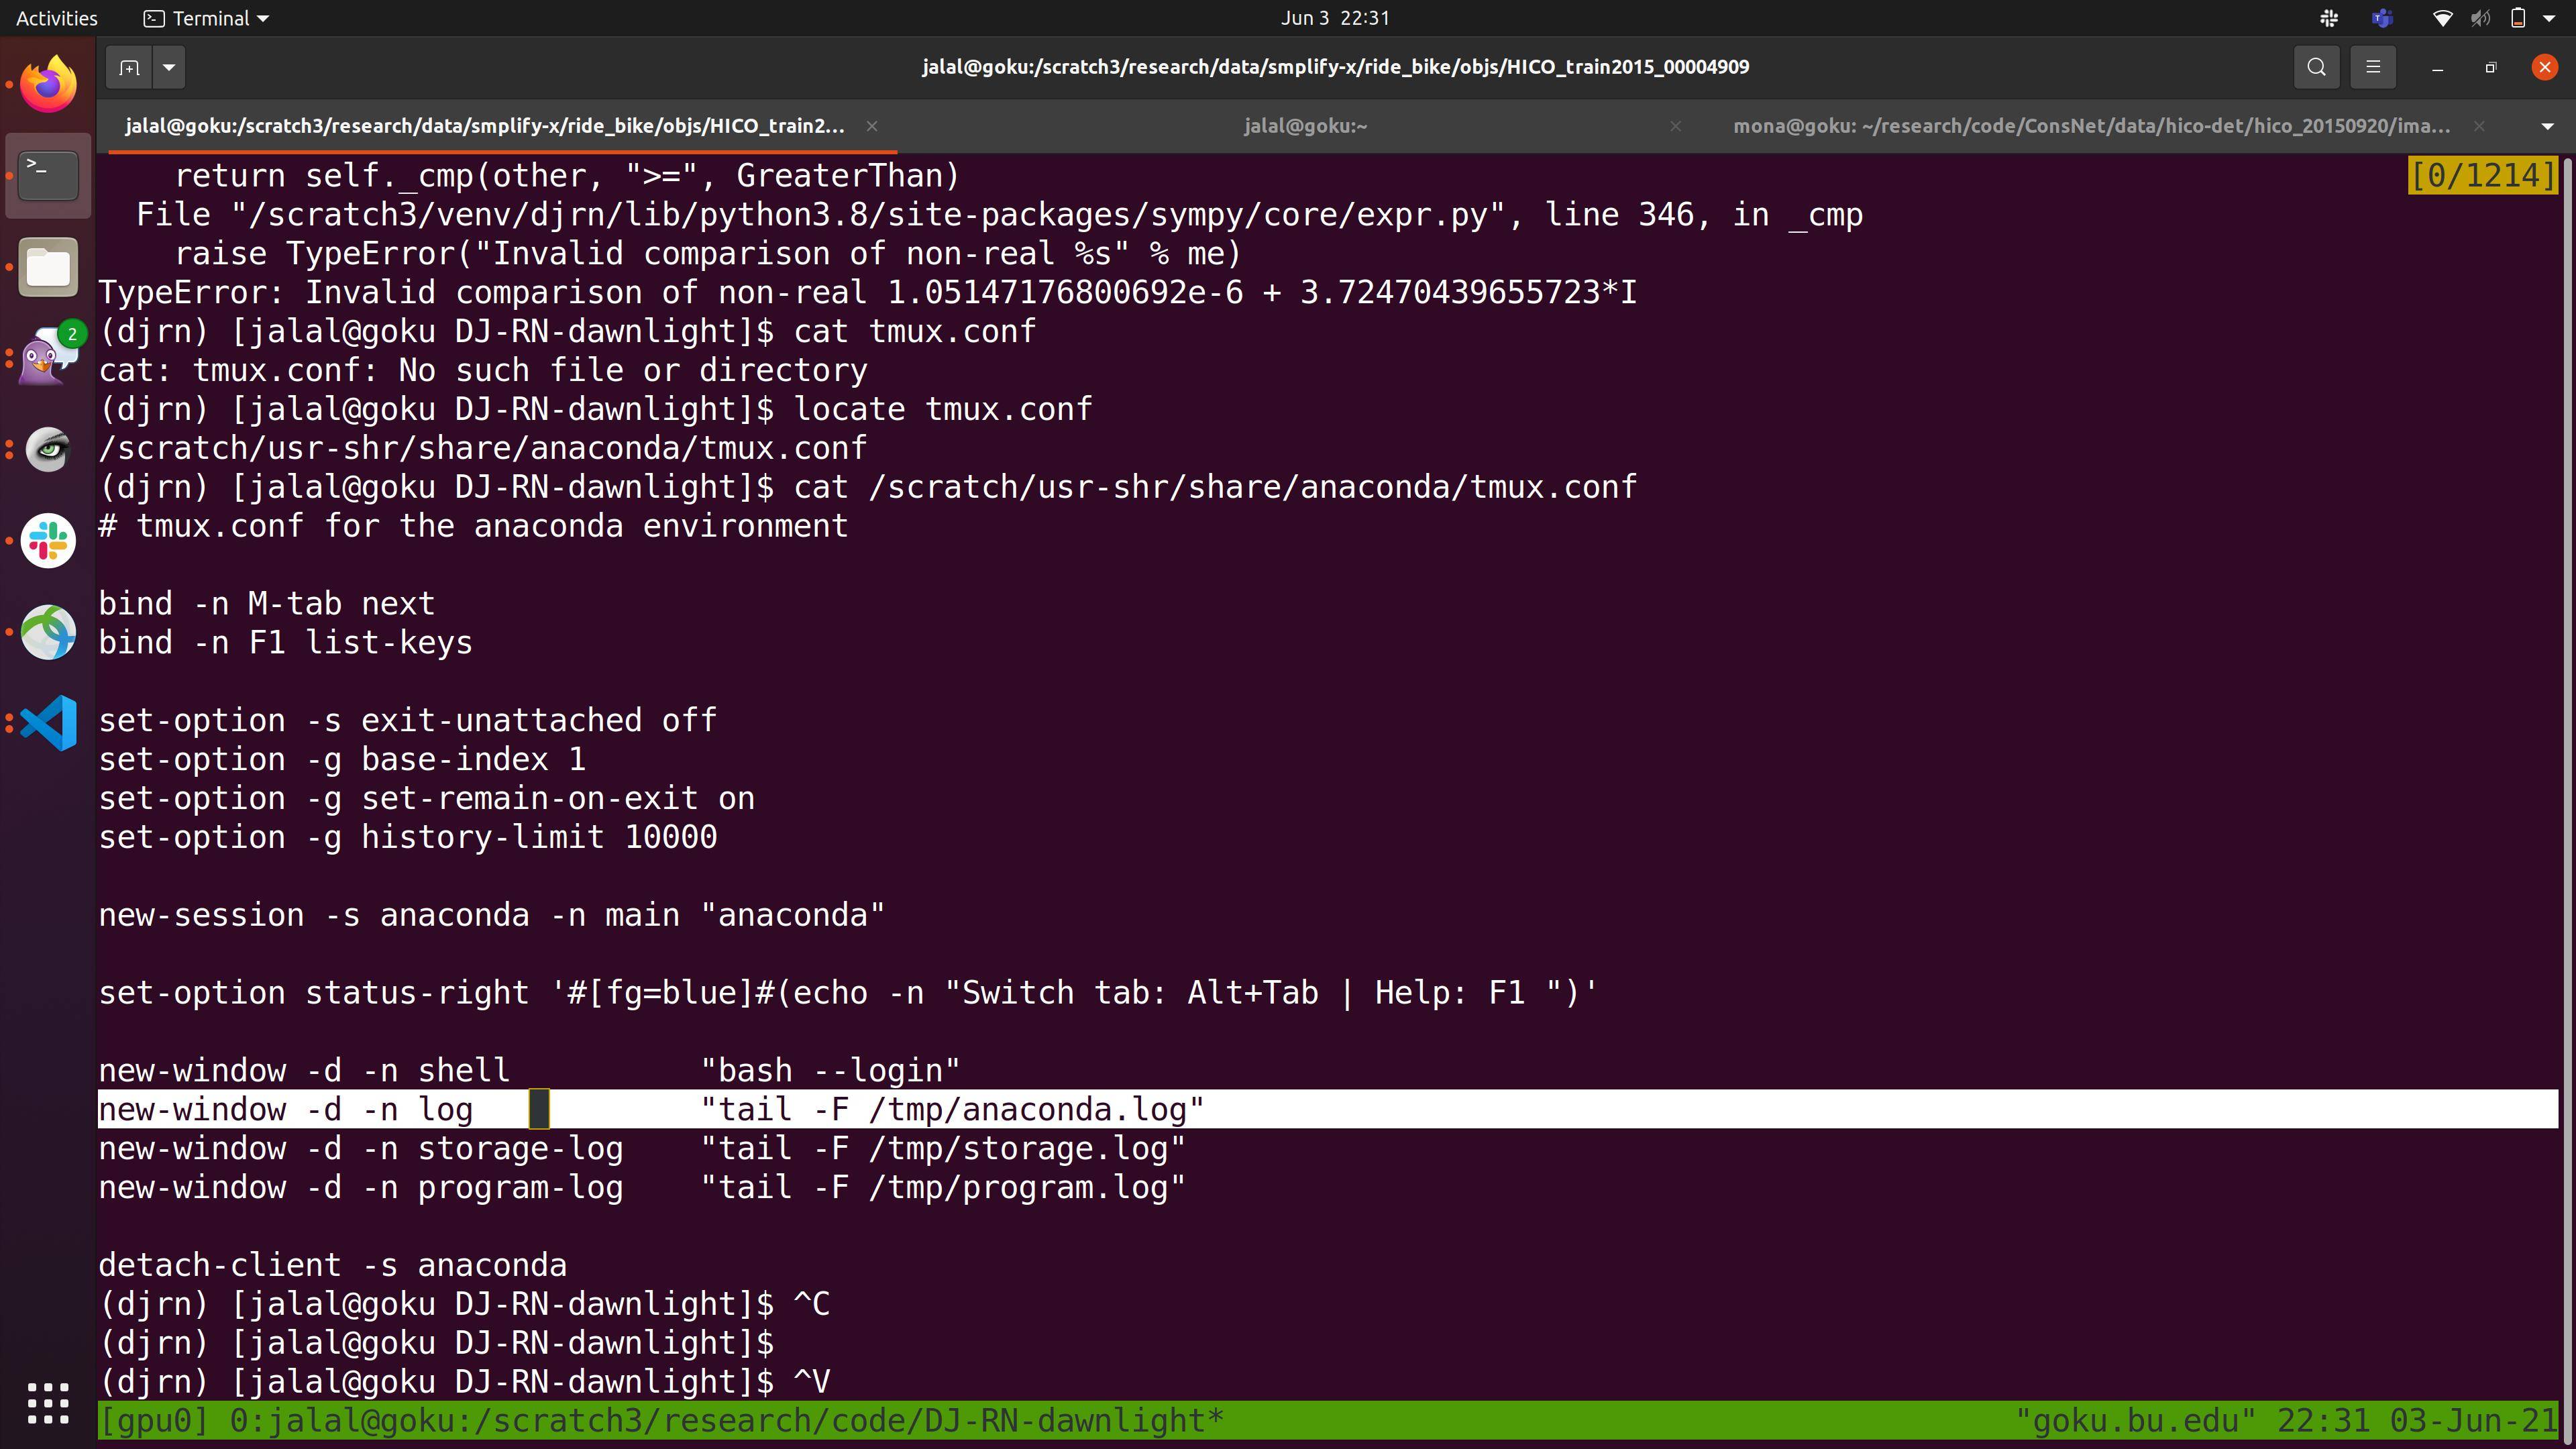Close the HICO_train2 tab
Screen dimensions: 2576x1449
click(x=872, y=126)
